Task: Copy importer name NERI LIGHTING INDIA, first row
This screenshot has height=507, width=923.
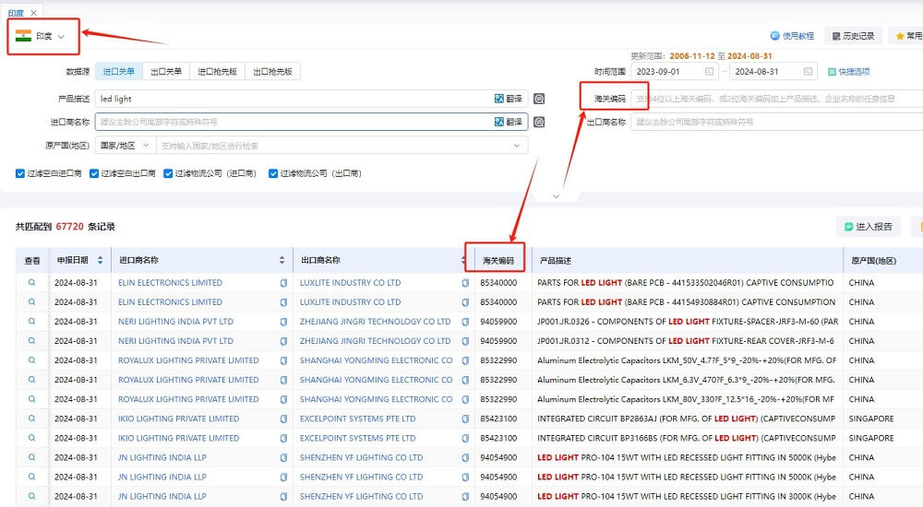Action: (x=283, y=322)
